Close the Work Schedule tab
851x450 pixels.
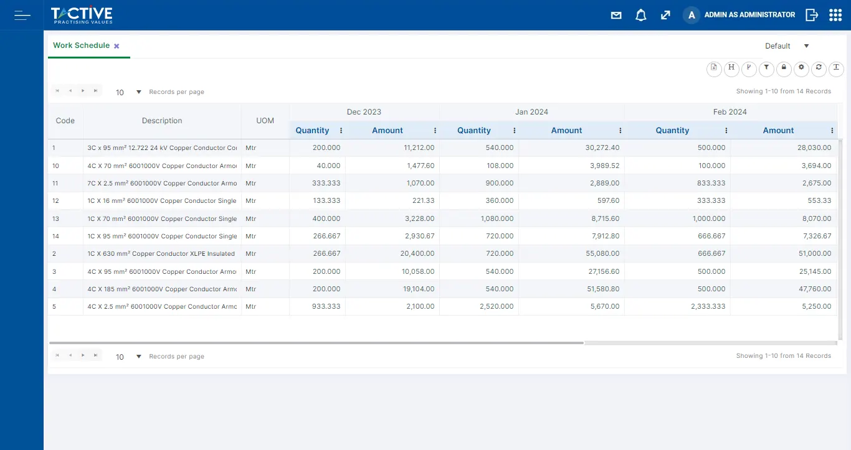pos(116,46)
